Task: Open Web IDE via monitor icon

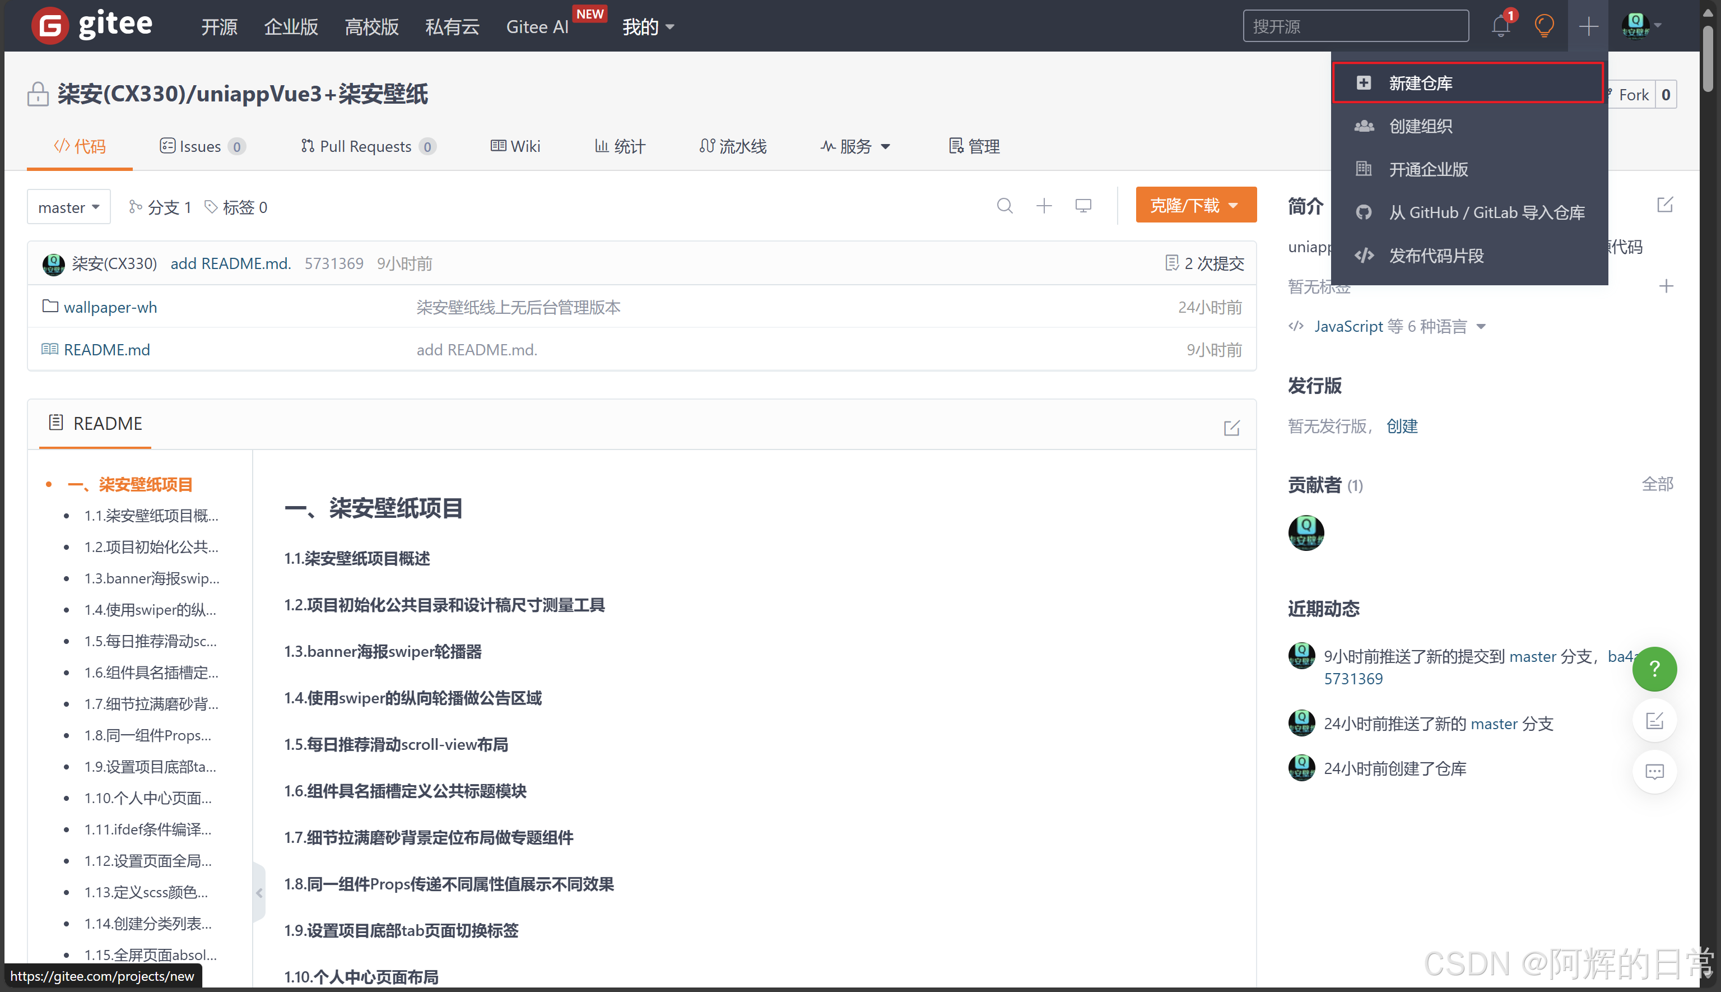Action: point(1083,206)
